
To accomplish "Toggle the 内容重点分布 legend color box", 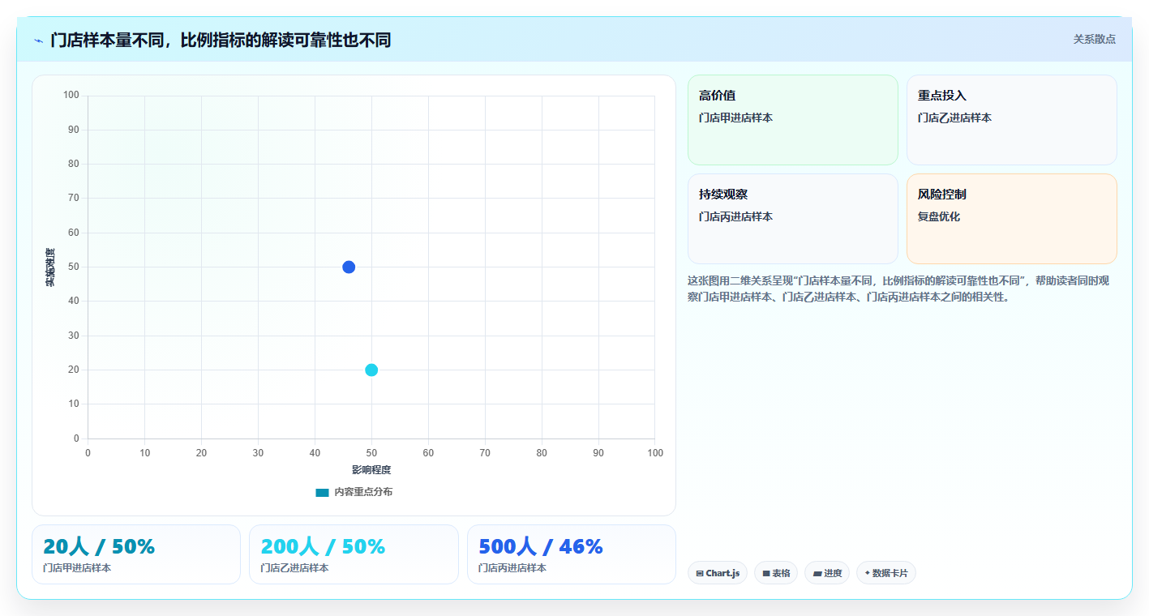I will coord(322,492).
